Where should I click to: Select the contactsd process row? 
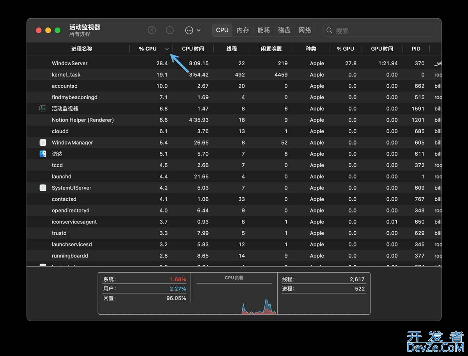point(234,199)
